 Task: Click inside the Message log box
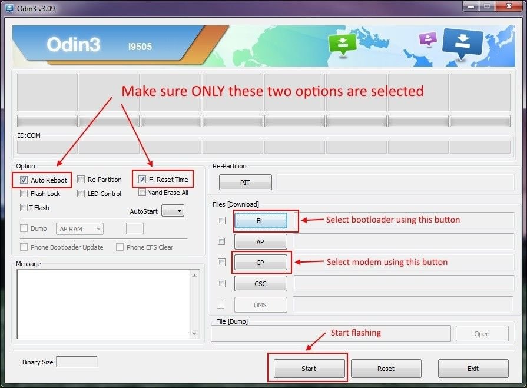coord(104,304)
